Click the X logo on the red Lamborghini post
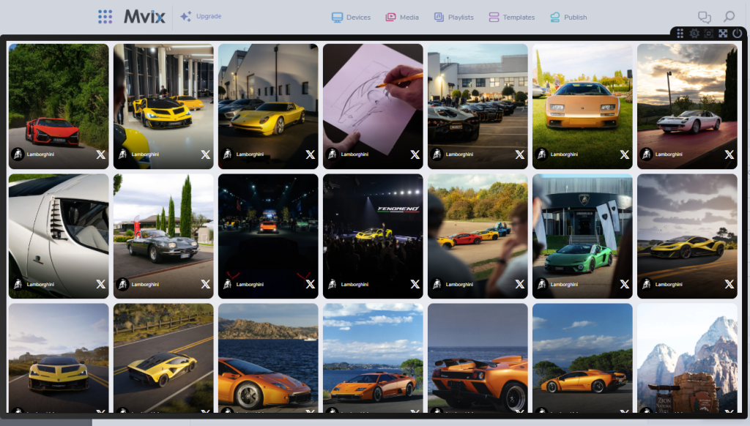The height and width of the screenshot is (426, 750). [101, 154]
